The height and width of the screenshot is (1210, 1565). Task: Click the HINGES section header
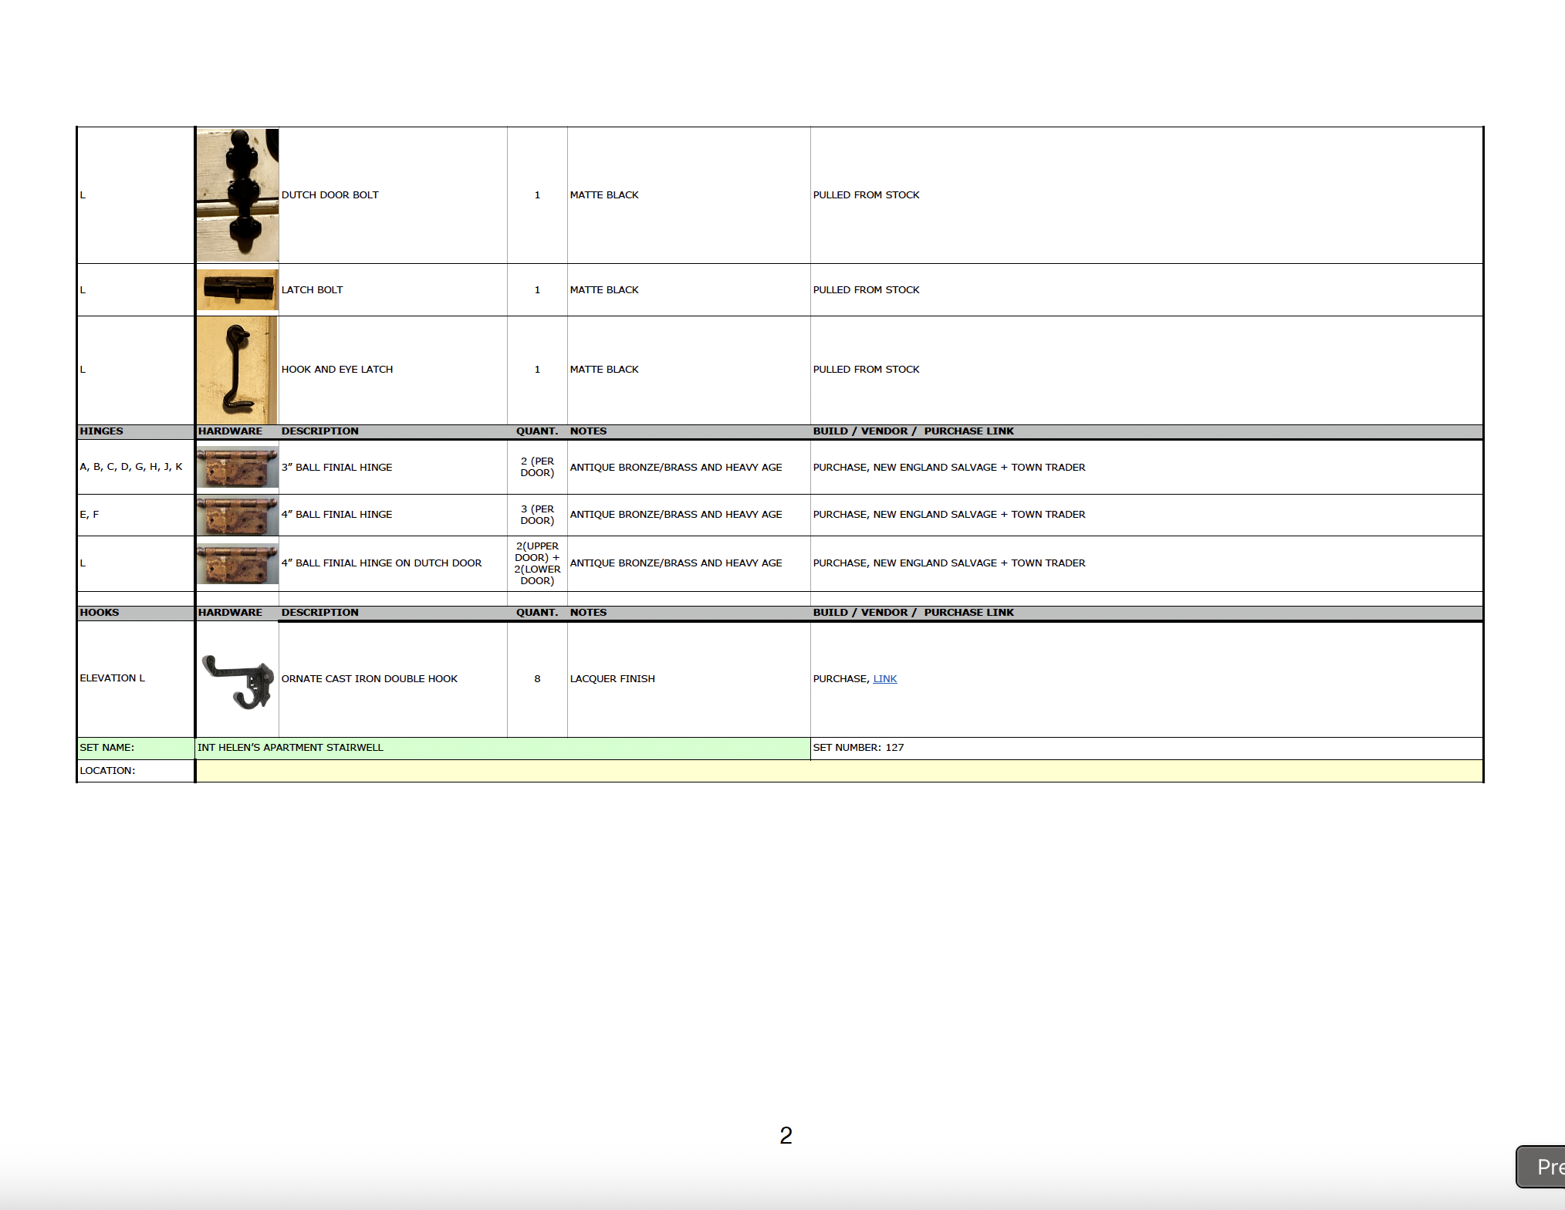point(101,431)
